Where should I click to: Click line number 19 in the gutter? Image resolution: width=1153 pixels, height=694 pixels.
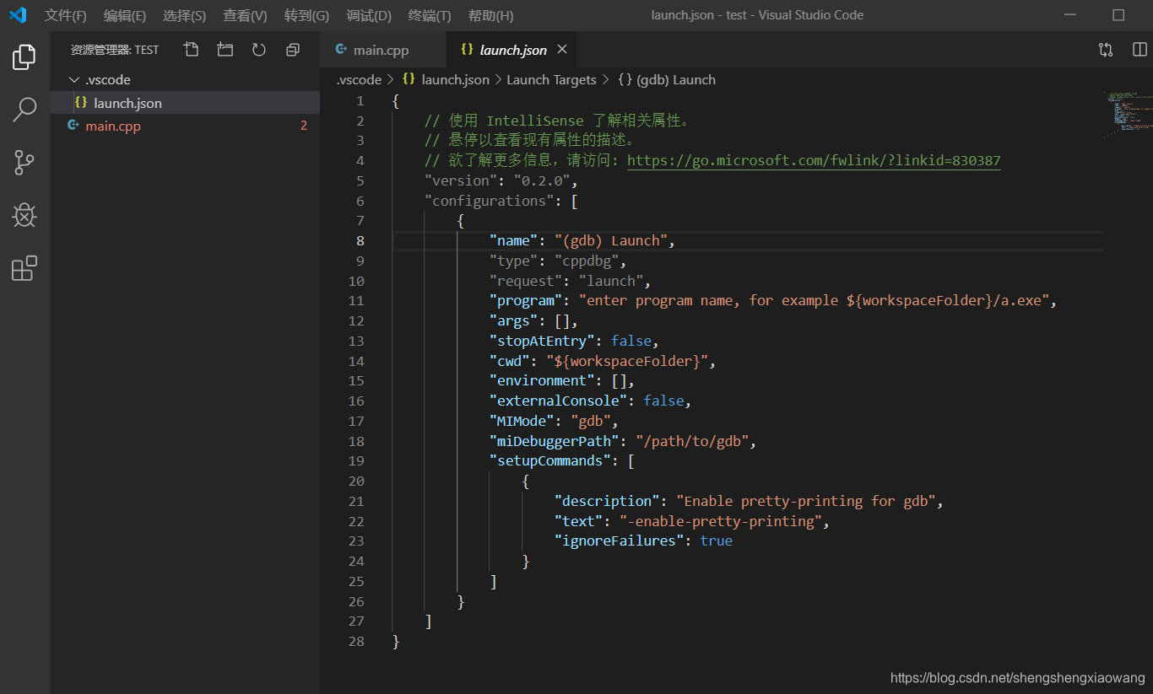[x=356, y=460]
